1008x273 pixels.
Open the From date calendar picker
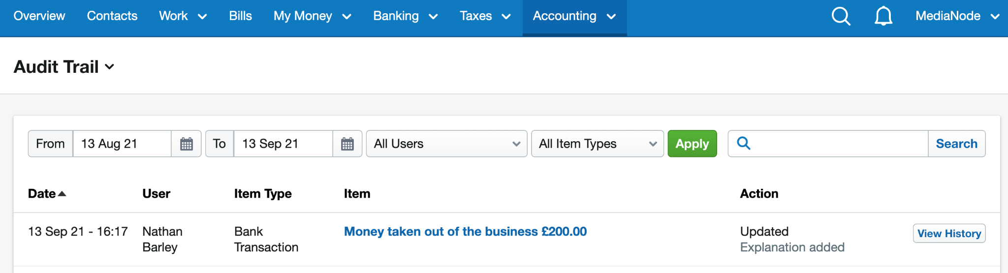coord(187,144)
